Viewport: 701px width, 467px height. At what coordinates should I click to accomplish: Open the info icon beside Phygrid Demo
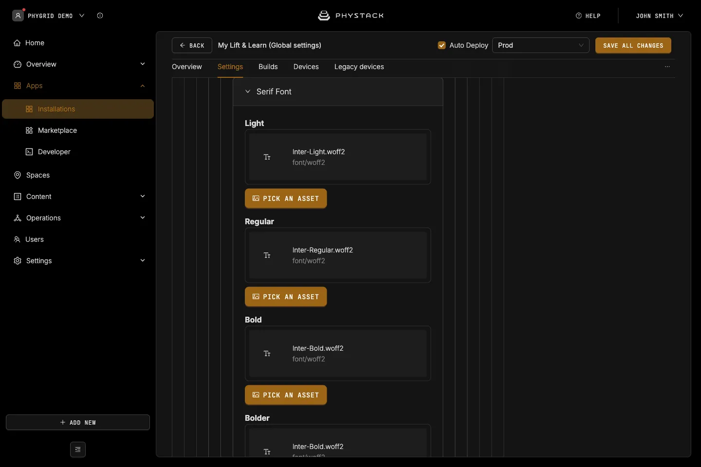pyautogui.click(x=100, y=16)
